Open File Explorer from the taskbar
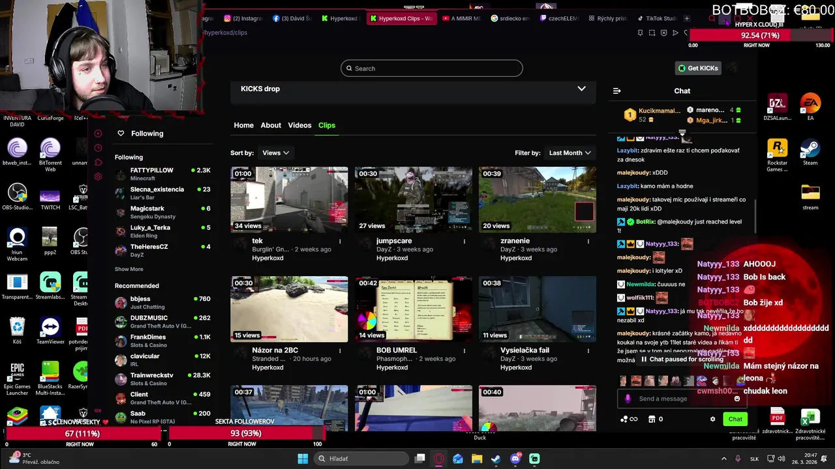Screen dimensions: 835x469 (x=477, y=459)
